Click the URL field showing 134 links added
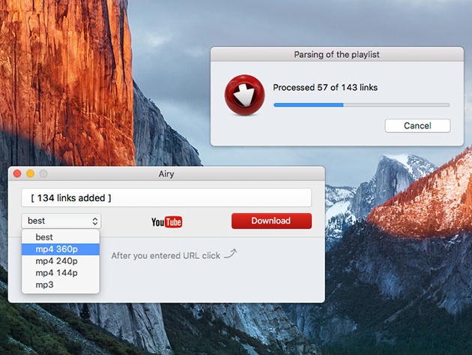The height and width of the screenshot is (355, 472). pyautogui.click(x=166, y=198)
